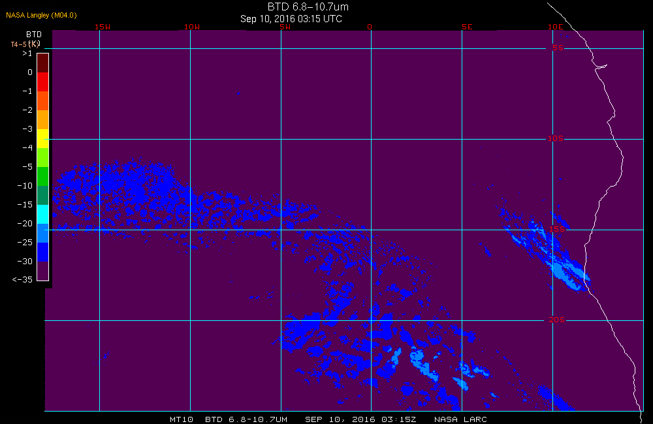Click the '10W' longitude label

click(192, 27)
